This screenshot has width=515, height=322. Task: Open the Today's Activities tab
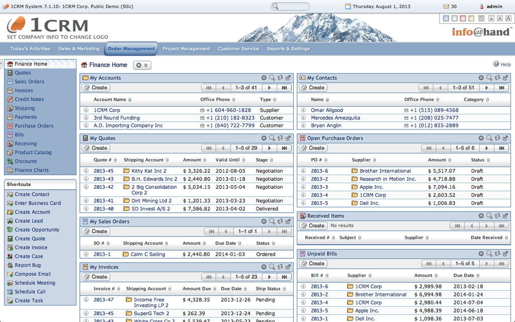click(30, 49)
